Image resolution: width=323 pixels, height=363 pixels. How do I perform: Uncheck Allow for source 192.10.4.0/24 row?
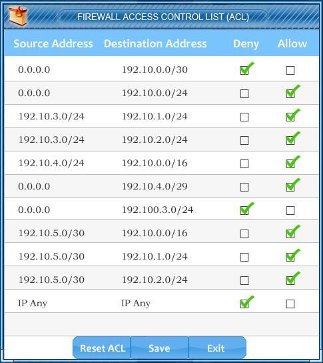pos(290,163)
